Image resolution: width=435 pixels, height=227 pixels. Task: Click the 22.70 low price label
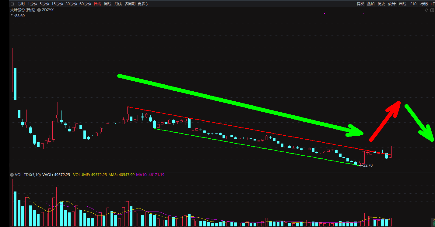[x=368, y=165]
